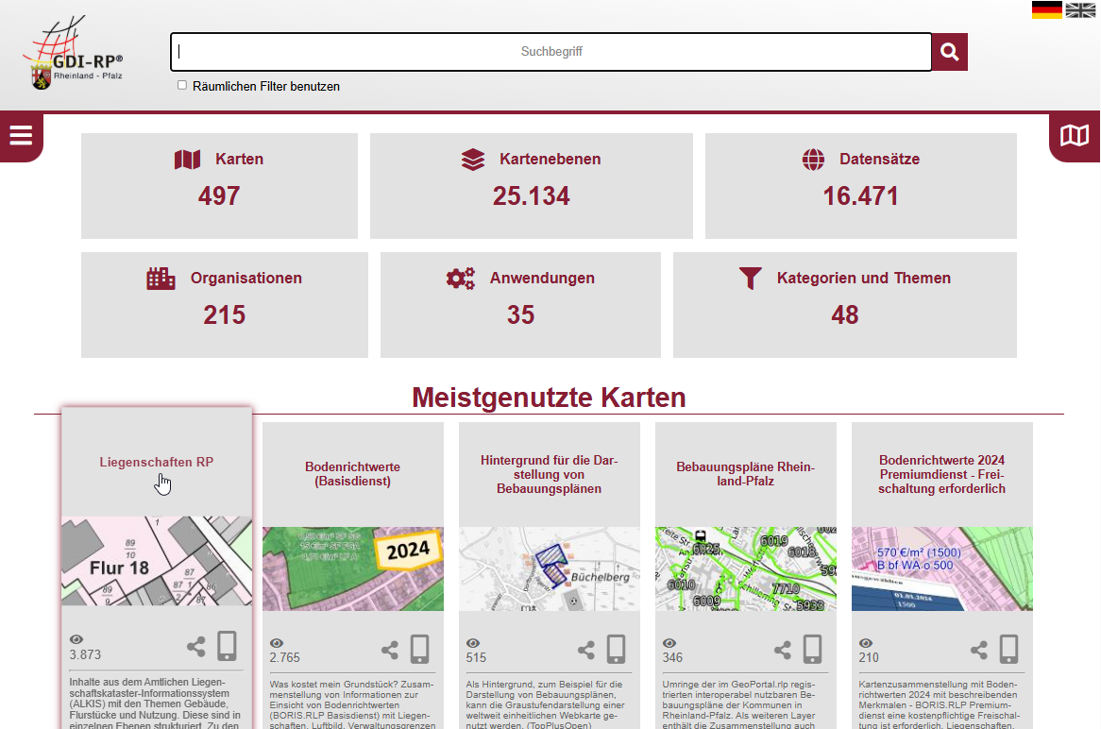Screen dimensions: 1101x729
Task: Open the hamburger menu on the left
Action: tap(21, 136)
